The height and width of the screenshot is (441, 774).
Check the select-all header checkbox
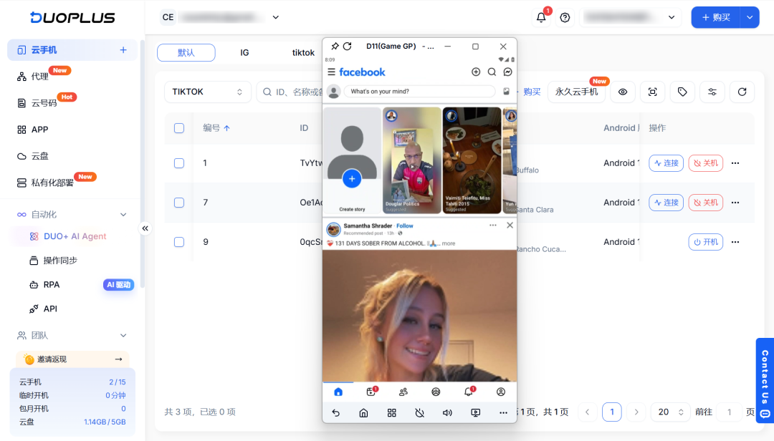[x=179, y=128]
